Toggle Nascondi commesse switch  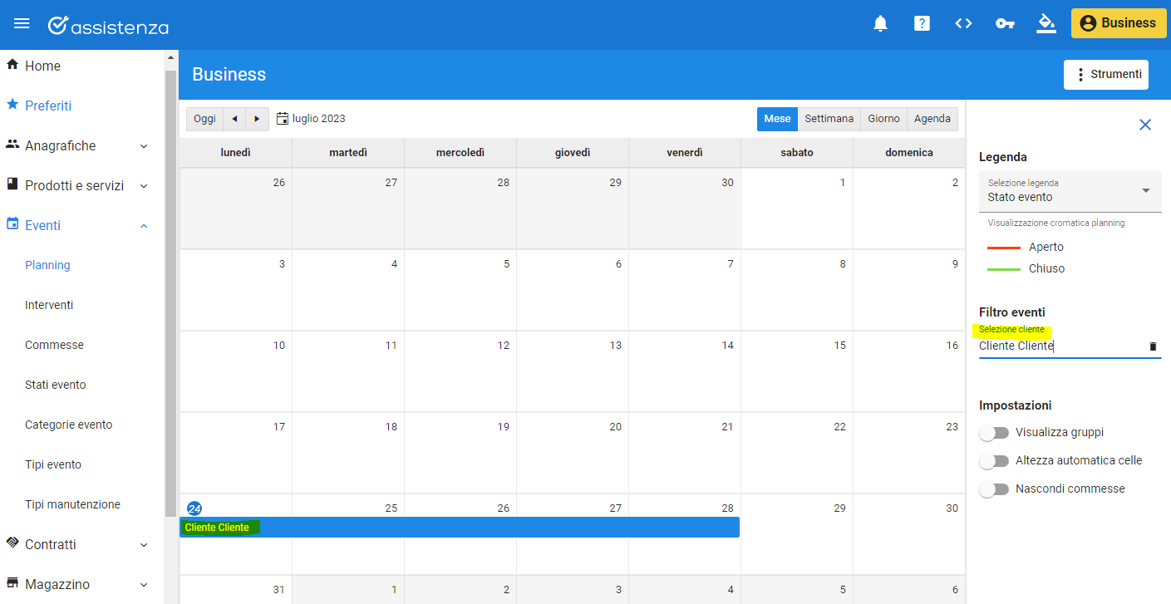994,489
